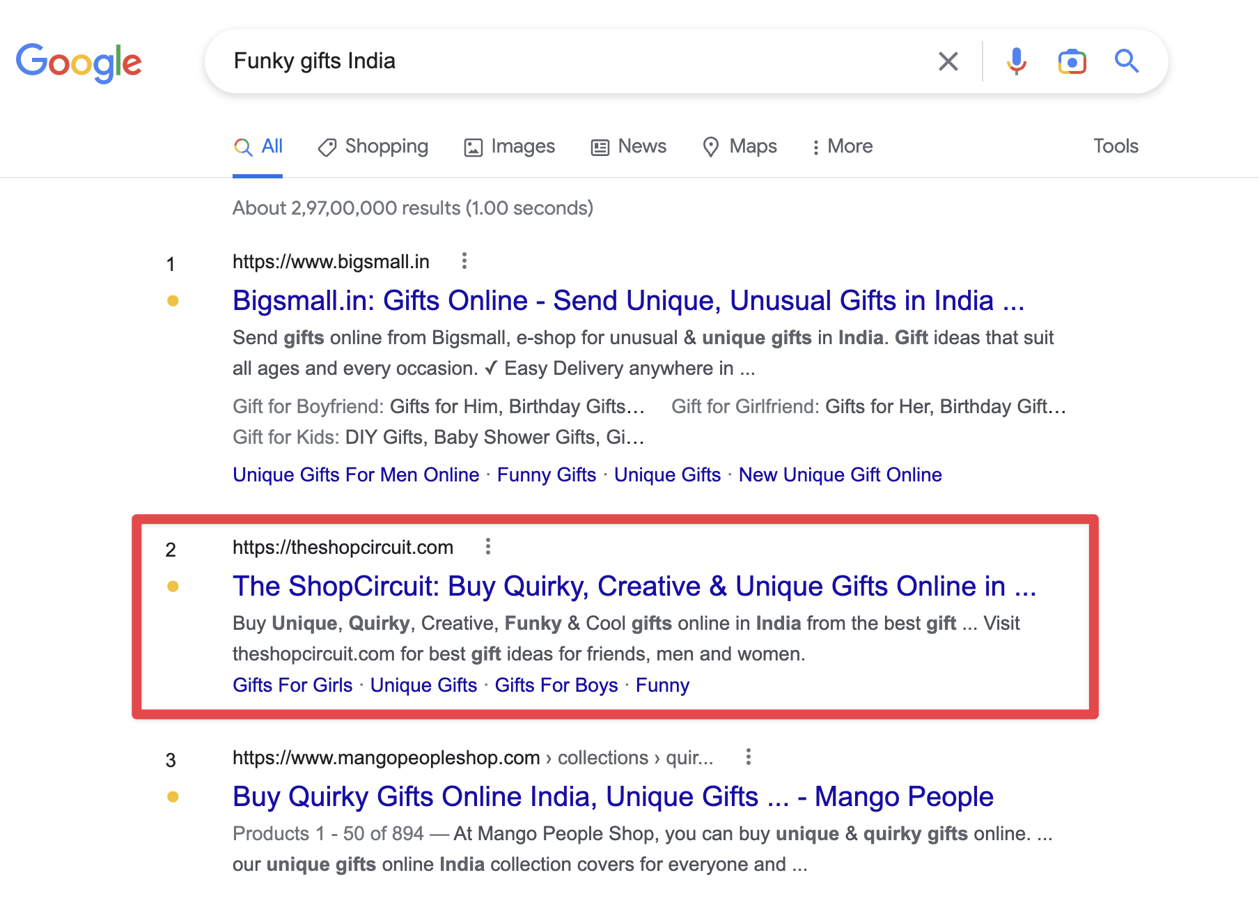This screenshot has width=1259, height=921.
Task: Expand the More search categories
Action: pos(842,146)
